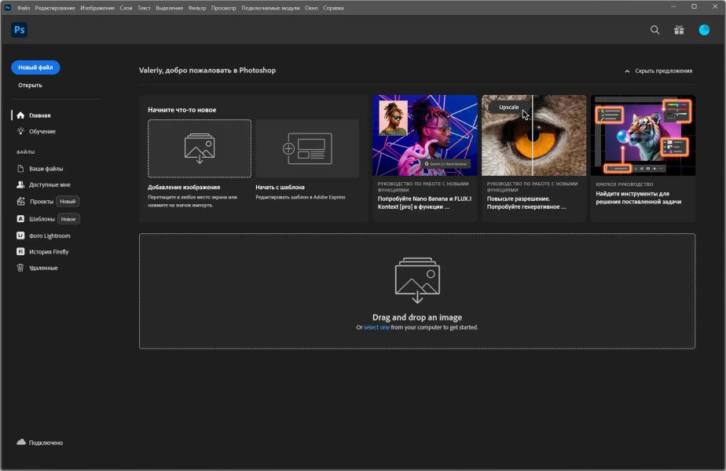Open История Firefly in sidebar
Screen dimensions: 726x471
click(x=48, y=252)
